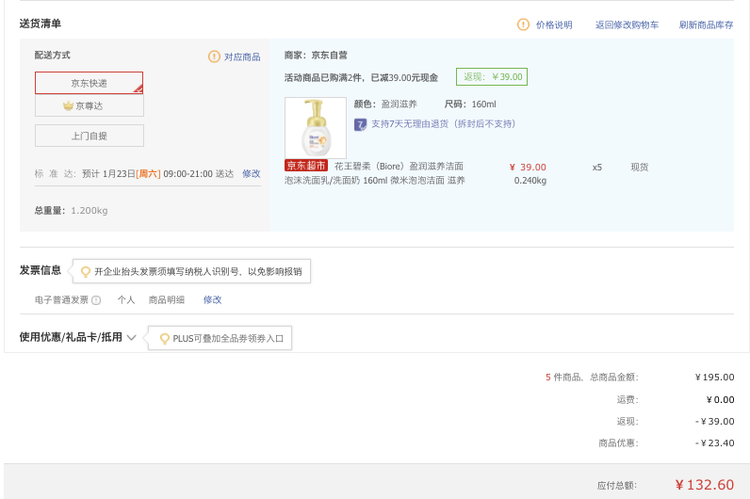Click merchant label 商家: 京东自营
The width and height of the screenshot is (750, 499).
click(x=316, y=55)
